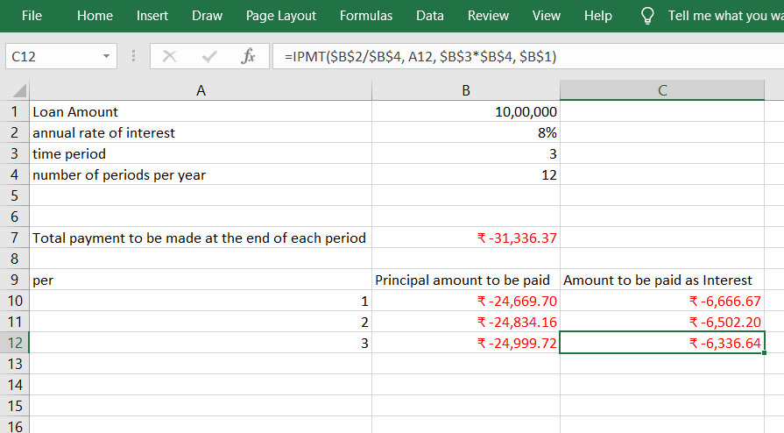Click the Insert Function fx icon

[x=248, y=57]
